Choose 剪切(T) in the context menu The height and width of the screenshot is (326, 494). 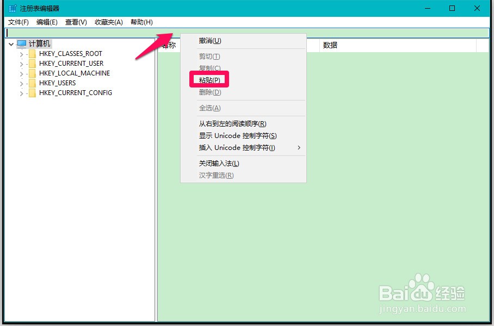[243, 57]
